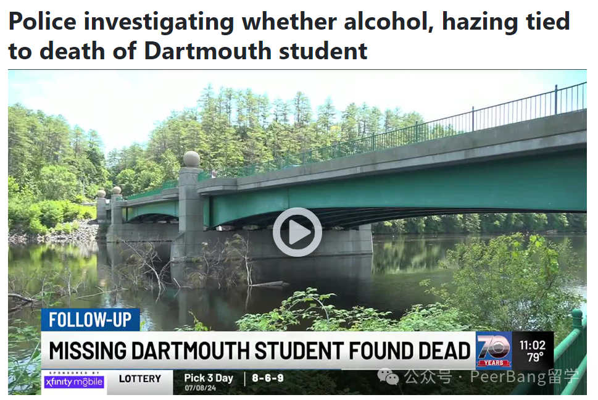Select the LOTTERY ticker label
The height and width of the screenshot is (400, 598).
[139, 378]
